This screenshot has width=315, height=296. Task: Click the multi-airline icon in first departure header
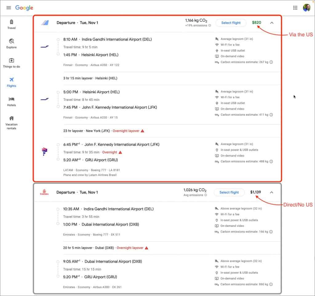coord(45,23)
